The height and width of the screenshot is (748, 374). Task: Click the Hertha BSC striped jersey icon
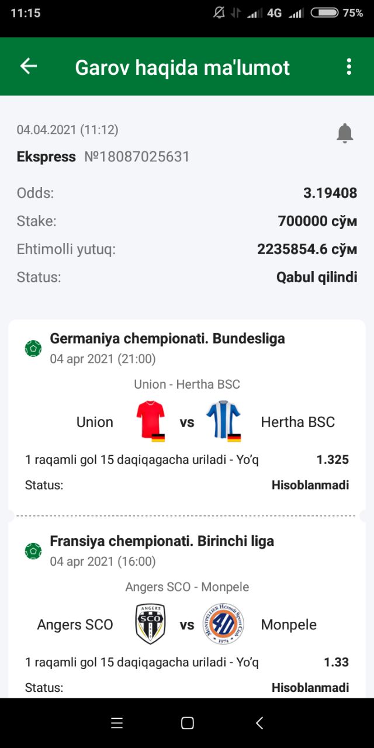click(x=224, y=421)
